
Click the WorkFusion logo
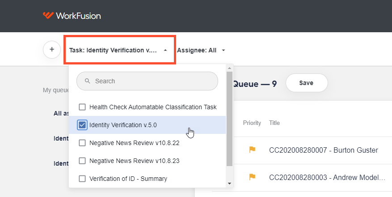click(x=72, y=16)
